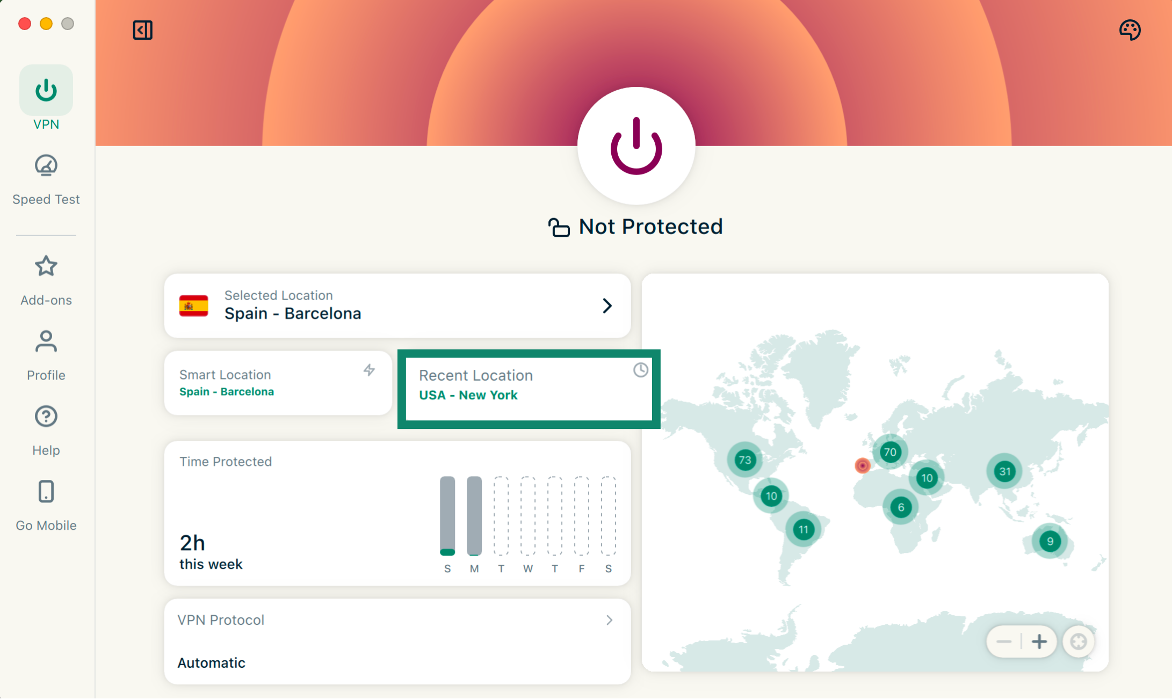Screen dimensions: 1172x700
Task: Connect to Recent Location USA - New York
Action: click(x=529, y=389)
